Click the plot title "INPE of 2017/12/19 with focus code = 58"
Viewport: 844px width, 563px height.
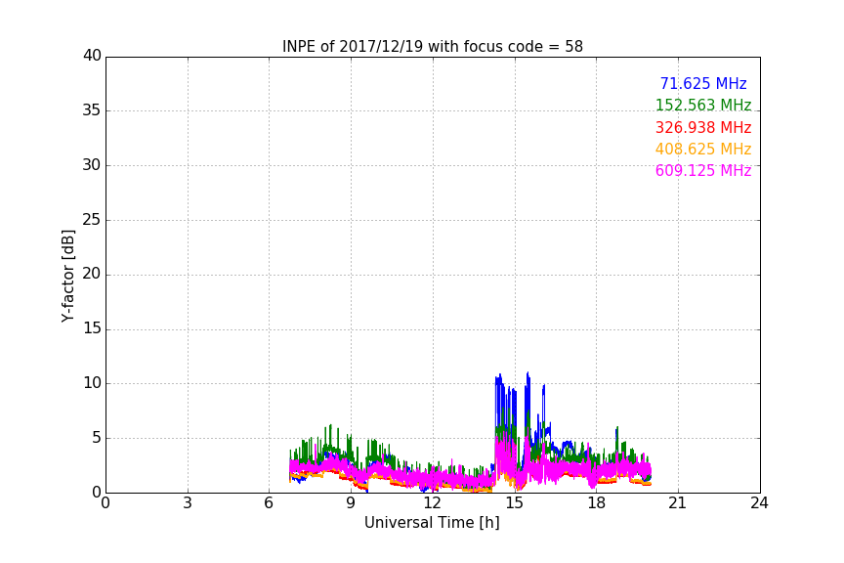432,47
